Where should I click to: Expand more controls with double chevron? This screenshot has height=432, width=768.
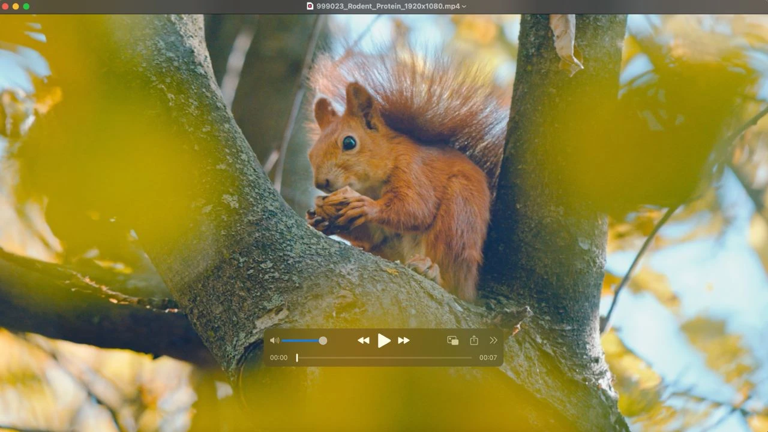493,341
